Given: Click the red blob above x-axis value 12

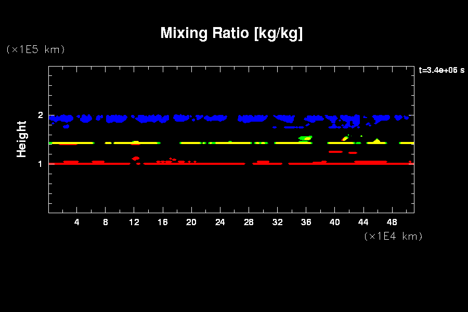Looking at the screenshot, I should click(x=136, y=158).
